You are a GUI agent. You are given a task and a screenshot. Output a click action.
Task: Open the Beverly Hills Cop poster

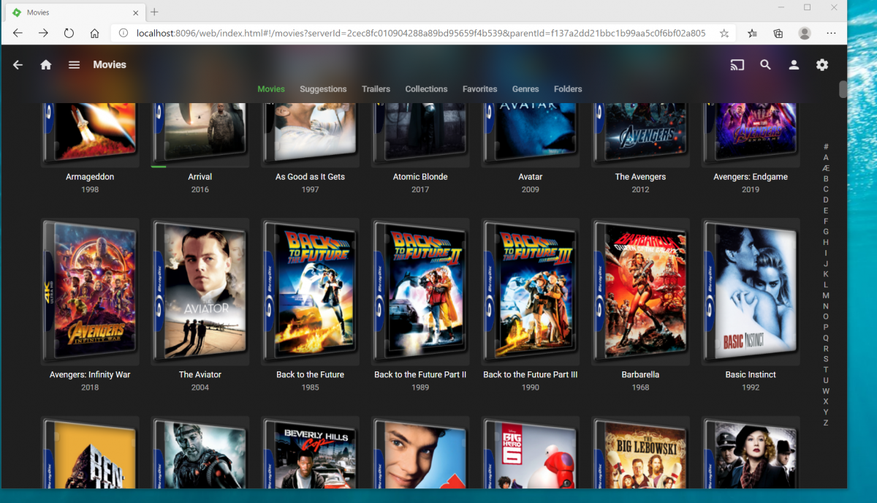tap(310, 453)
